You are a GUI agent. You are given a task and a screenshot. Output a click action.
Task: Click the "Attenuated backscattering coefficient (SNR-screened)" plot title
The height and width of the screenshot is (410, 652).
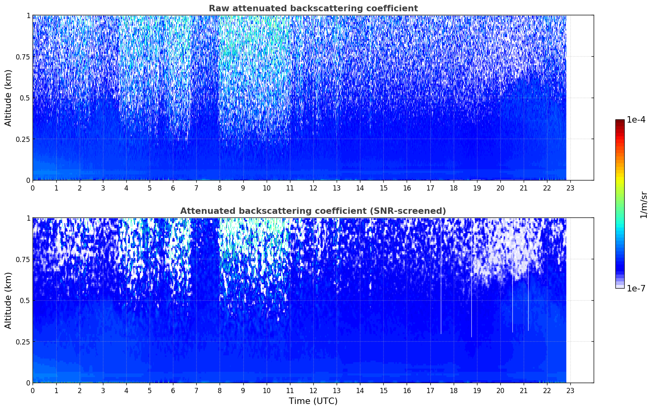[313, 211]
